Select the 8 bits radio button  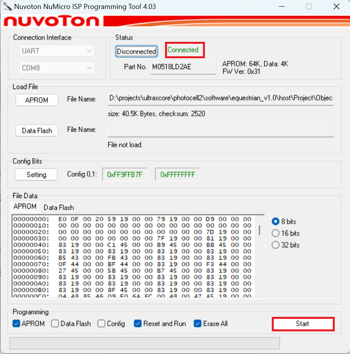[x=275, y=222]
